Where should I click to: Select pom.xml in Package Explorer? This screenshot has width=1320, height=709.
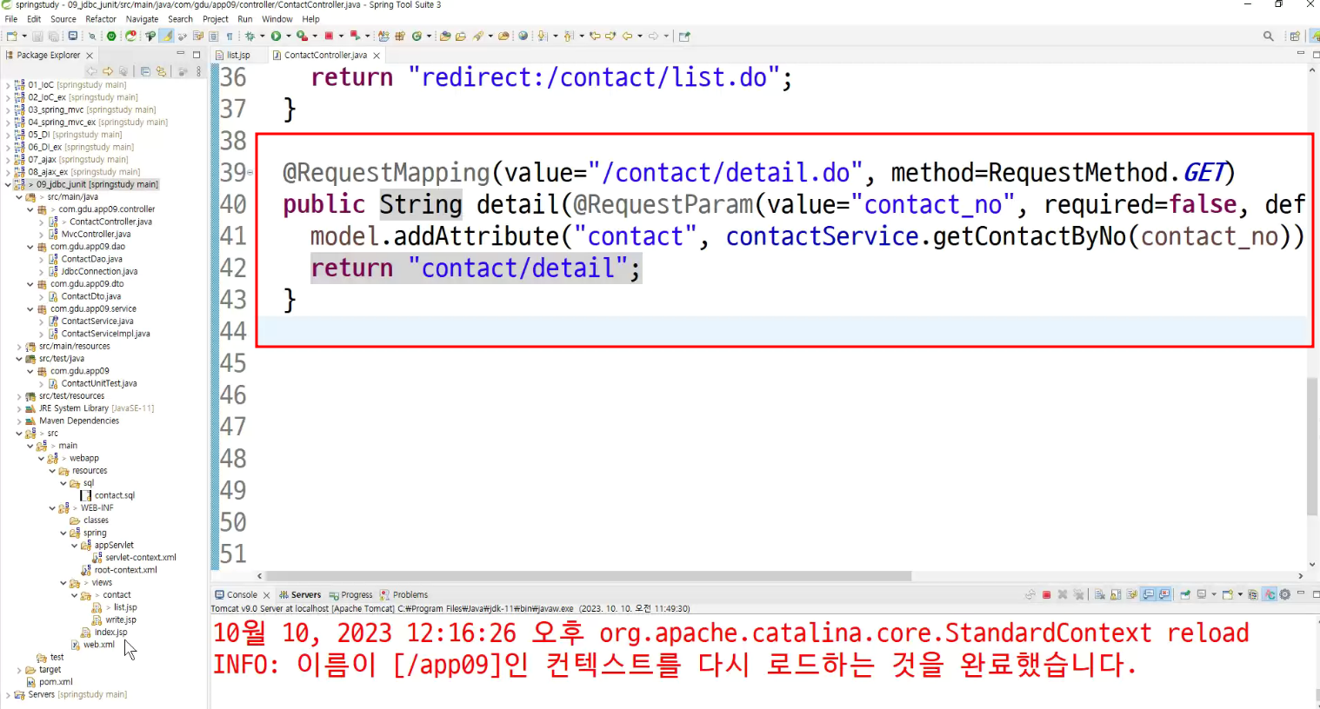coord(56,682)
